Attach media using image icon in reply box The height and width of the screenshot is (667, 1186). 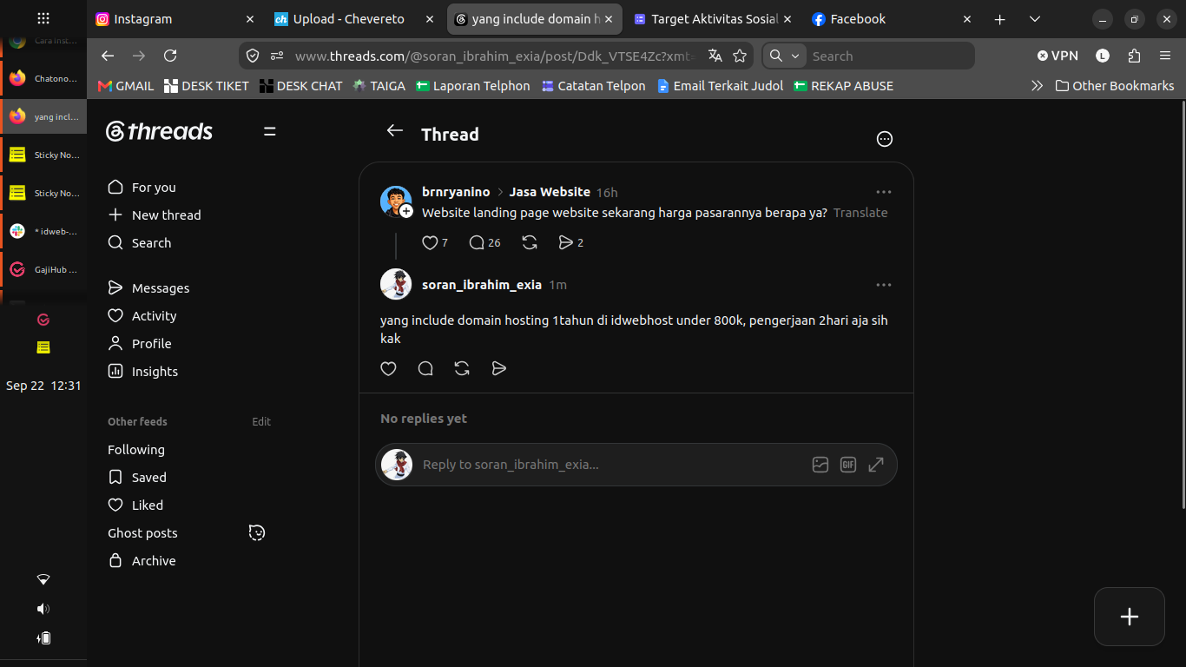820,465
